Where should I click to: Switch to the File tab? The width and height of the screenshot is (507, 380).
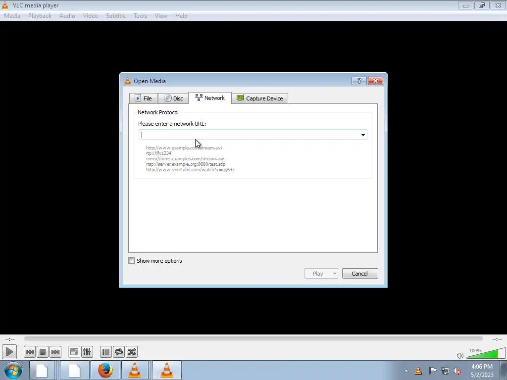tap(143, 98)
